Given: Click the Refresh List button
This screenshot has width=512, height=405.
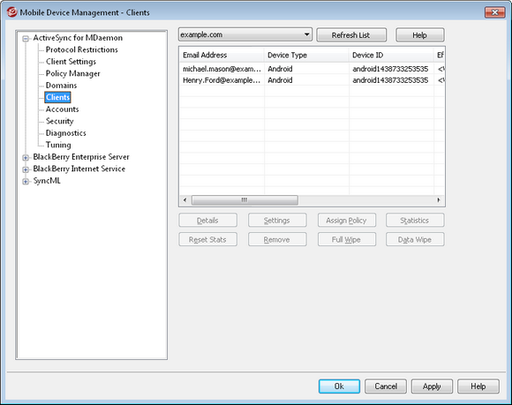Looking at the screenshot, I should pyautogui.click(x=351, y=35).
